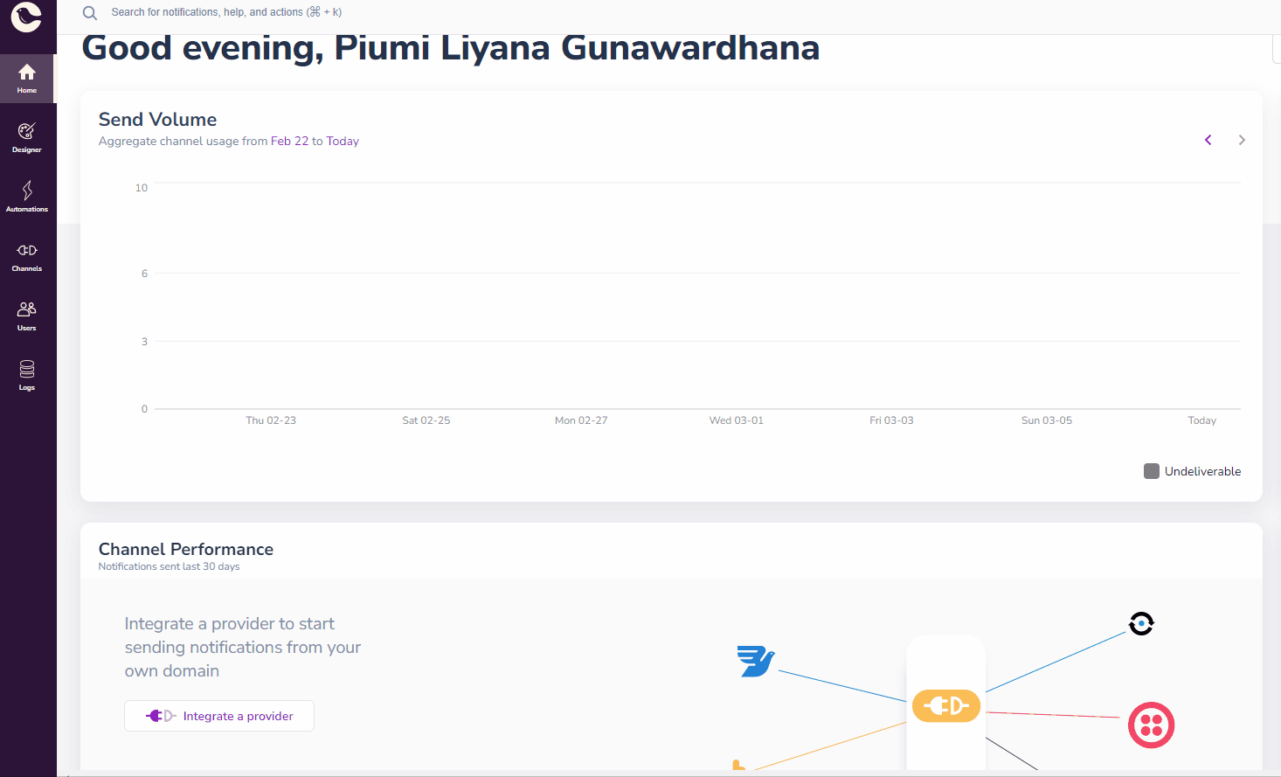Go to Automations in sidebar
The width and height of the screenshot is (1281, 777).
click(27, 198)
